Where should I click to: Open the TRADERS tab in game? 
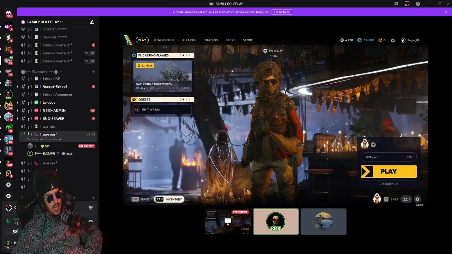coord(211,40)
